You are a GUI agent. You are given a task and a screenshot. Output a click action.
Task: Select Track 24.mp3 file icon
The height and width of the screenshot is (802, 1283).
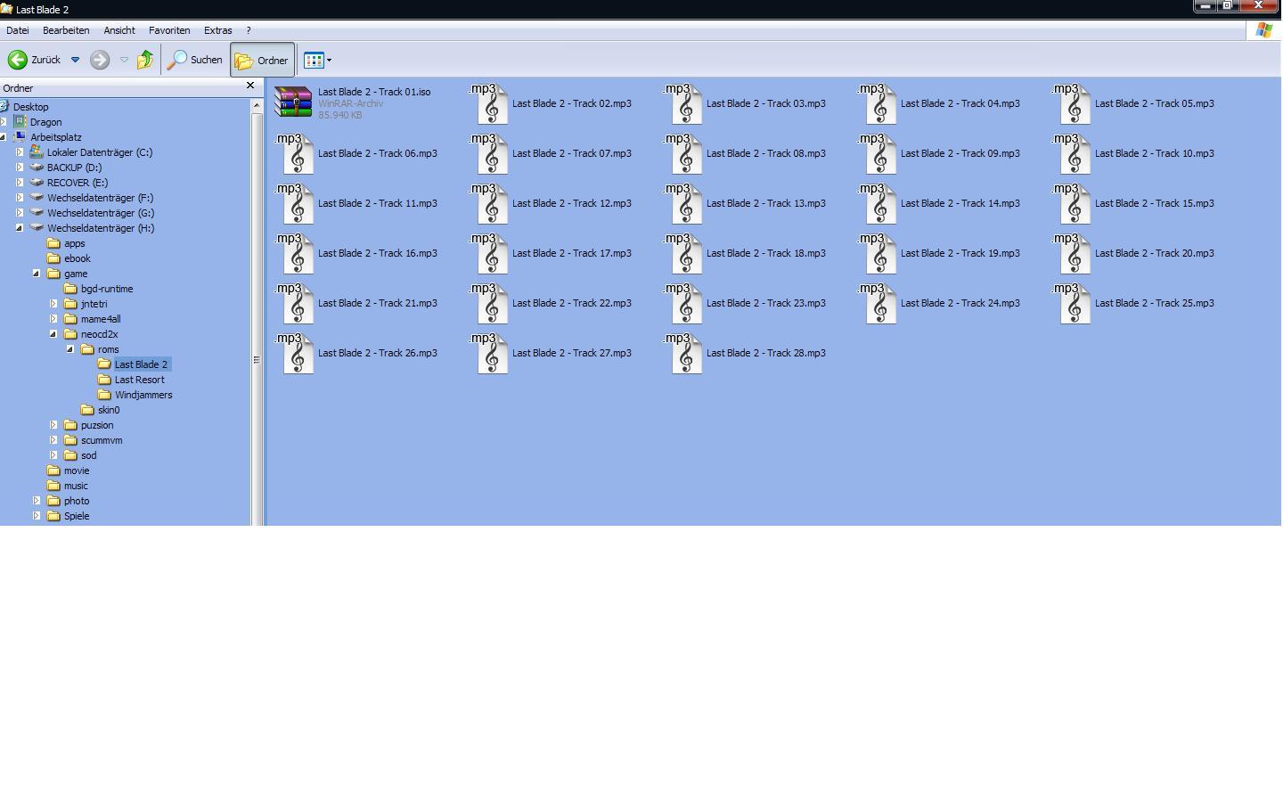pyautogui.click(x=881, y=304)
